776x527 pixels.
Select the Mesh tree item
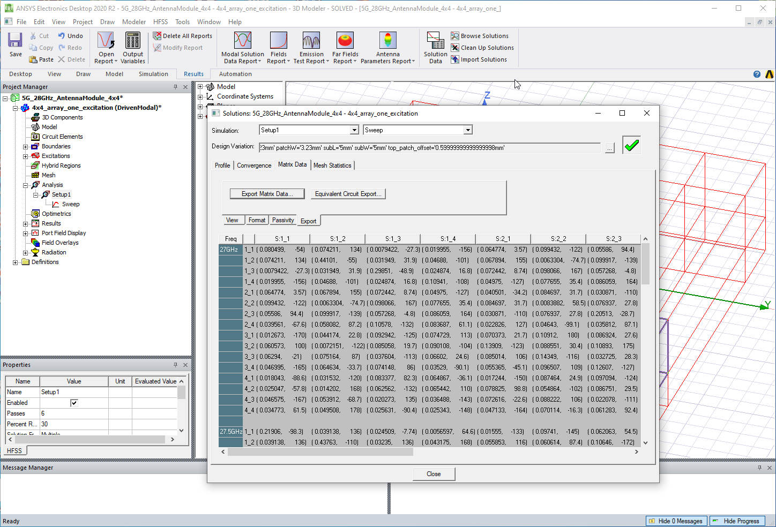tap(48, 175)
